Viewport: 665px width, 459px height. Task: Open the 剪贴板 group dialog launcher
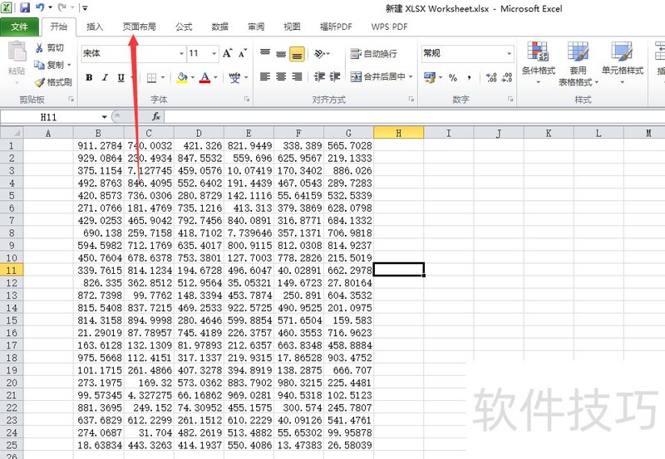pyautogui.click(x=71, y=99)
